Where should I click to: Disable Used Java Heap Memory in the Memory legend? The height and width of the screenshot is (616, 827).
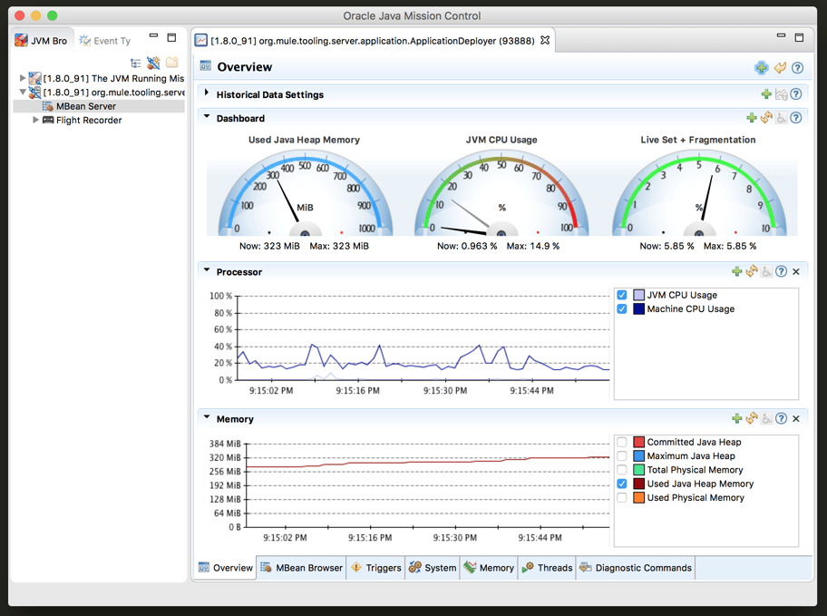click(x=621, y=484)
